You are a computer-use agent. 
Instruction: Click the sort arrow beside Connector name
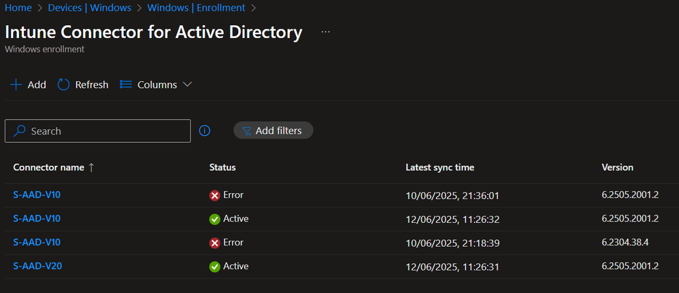(x=91, y=168)
